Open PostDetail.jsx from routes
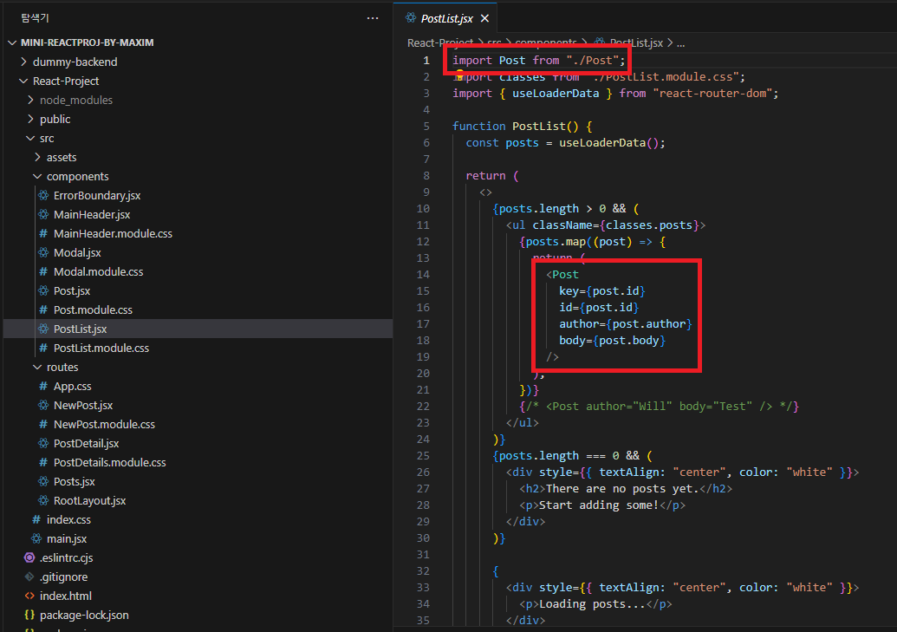Image resolution: width=897 pixels, height=632 pixels. tap(87, 443)
